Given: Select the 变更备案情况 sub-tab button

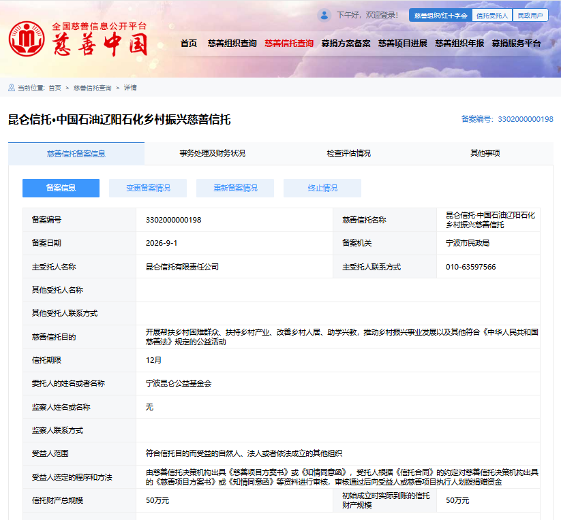Looking at the screenshot, I should [148, 188].
